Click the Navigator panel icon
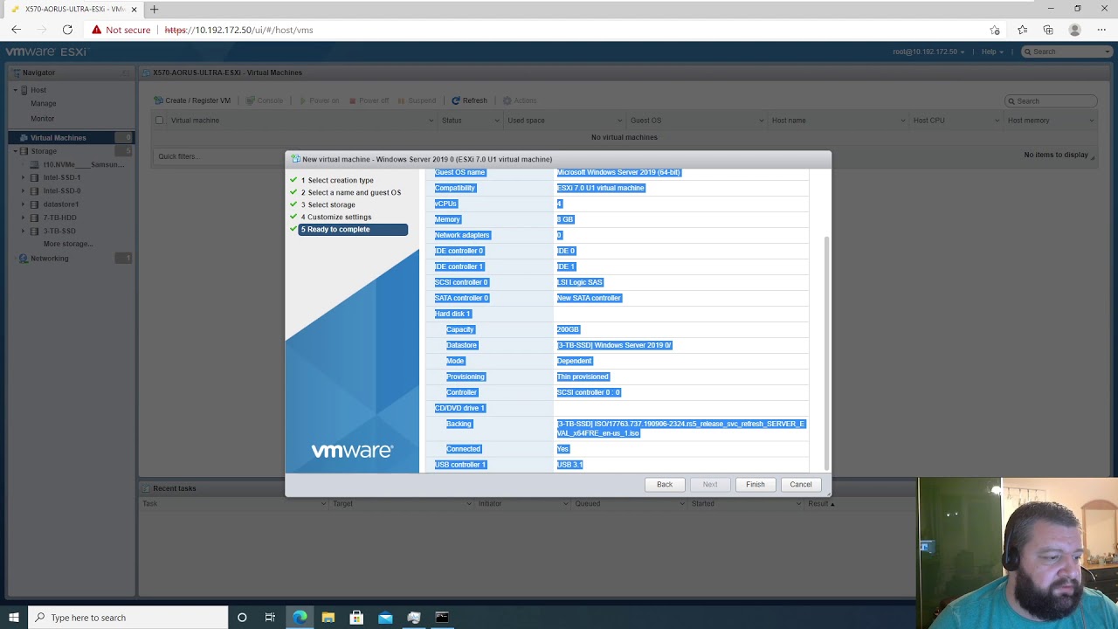Viewport: 1118px width, 629px height. click(17, 73)
